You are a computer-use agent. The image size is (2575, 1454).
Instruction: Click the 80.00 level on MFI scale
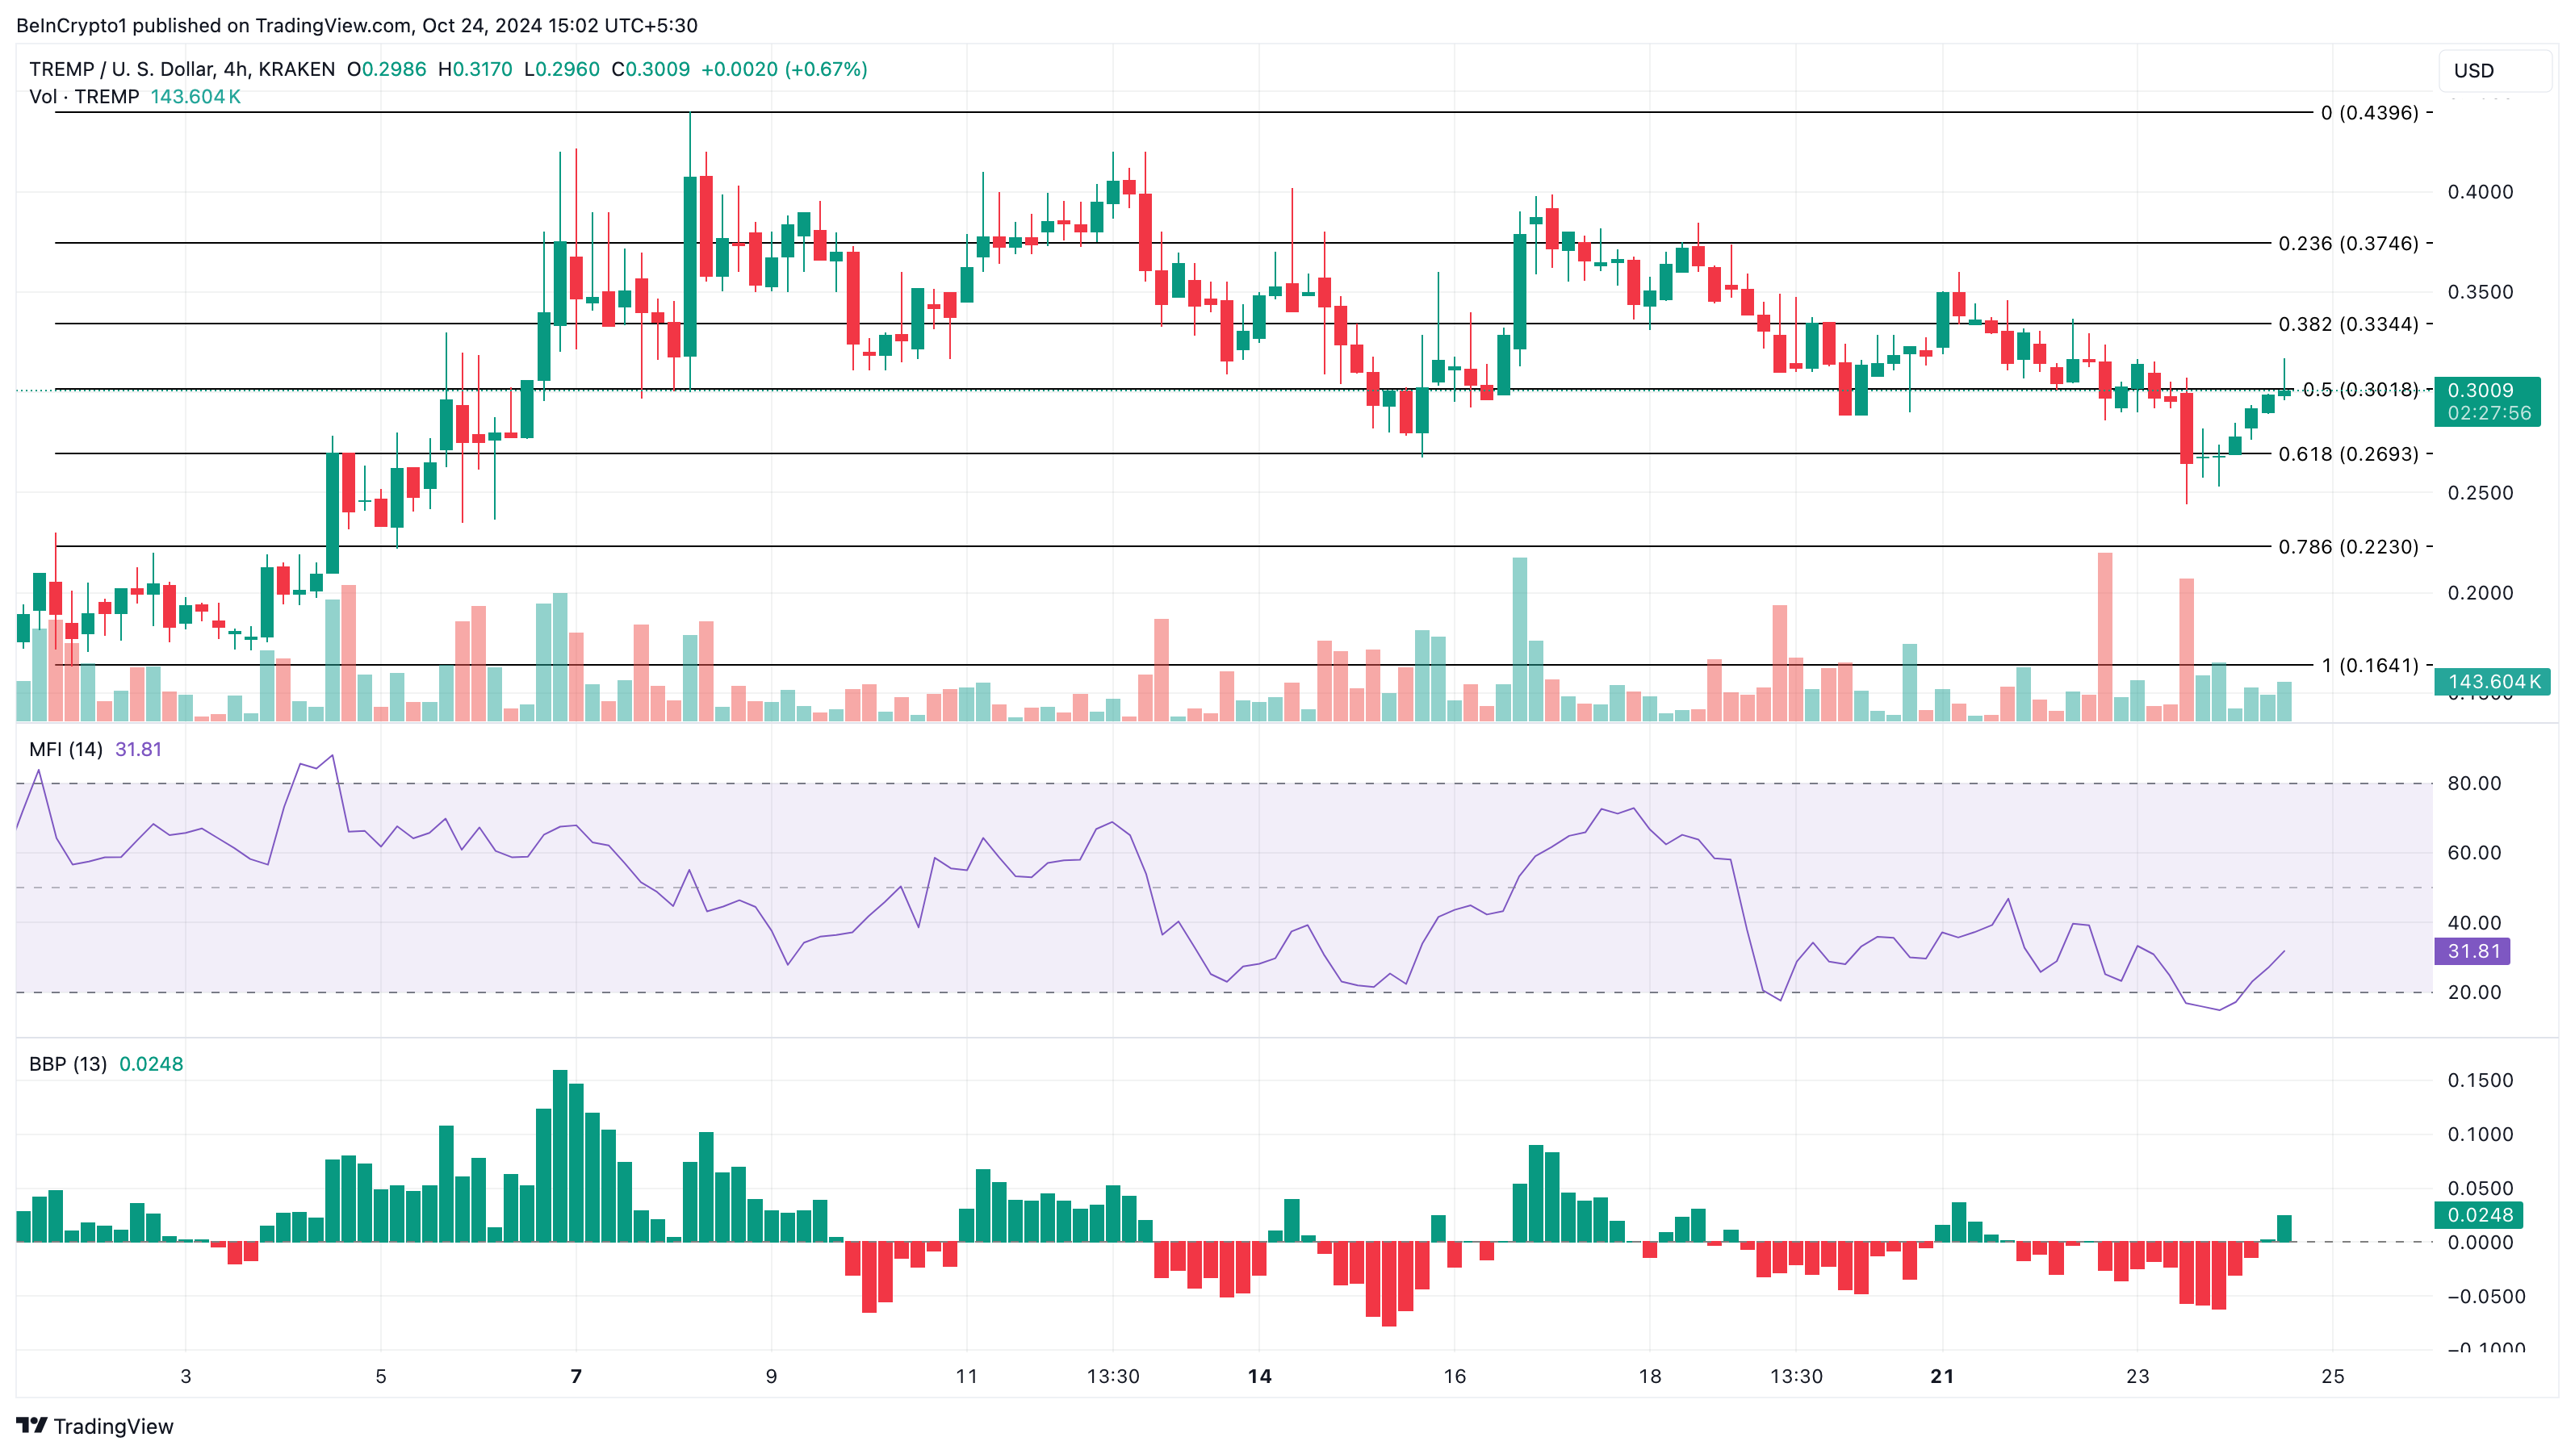[2474, 783]
